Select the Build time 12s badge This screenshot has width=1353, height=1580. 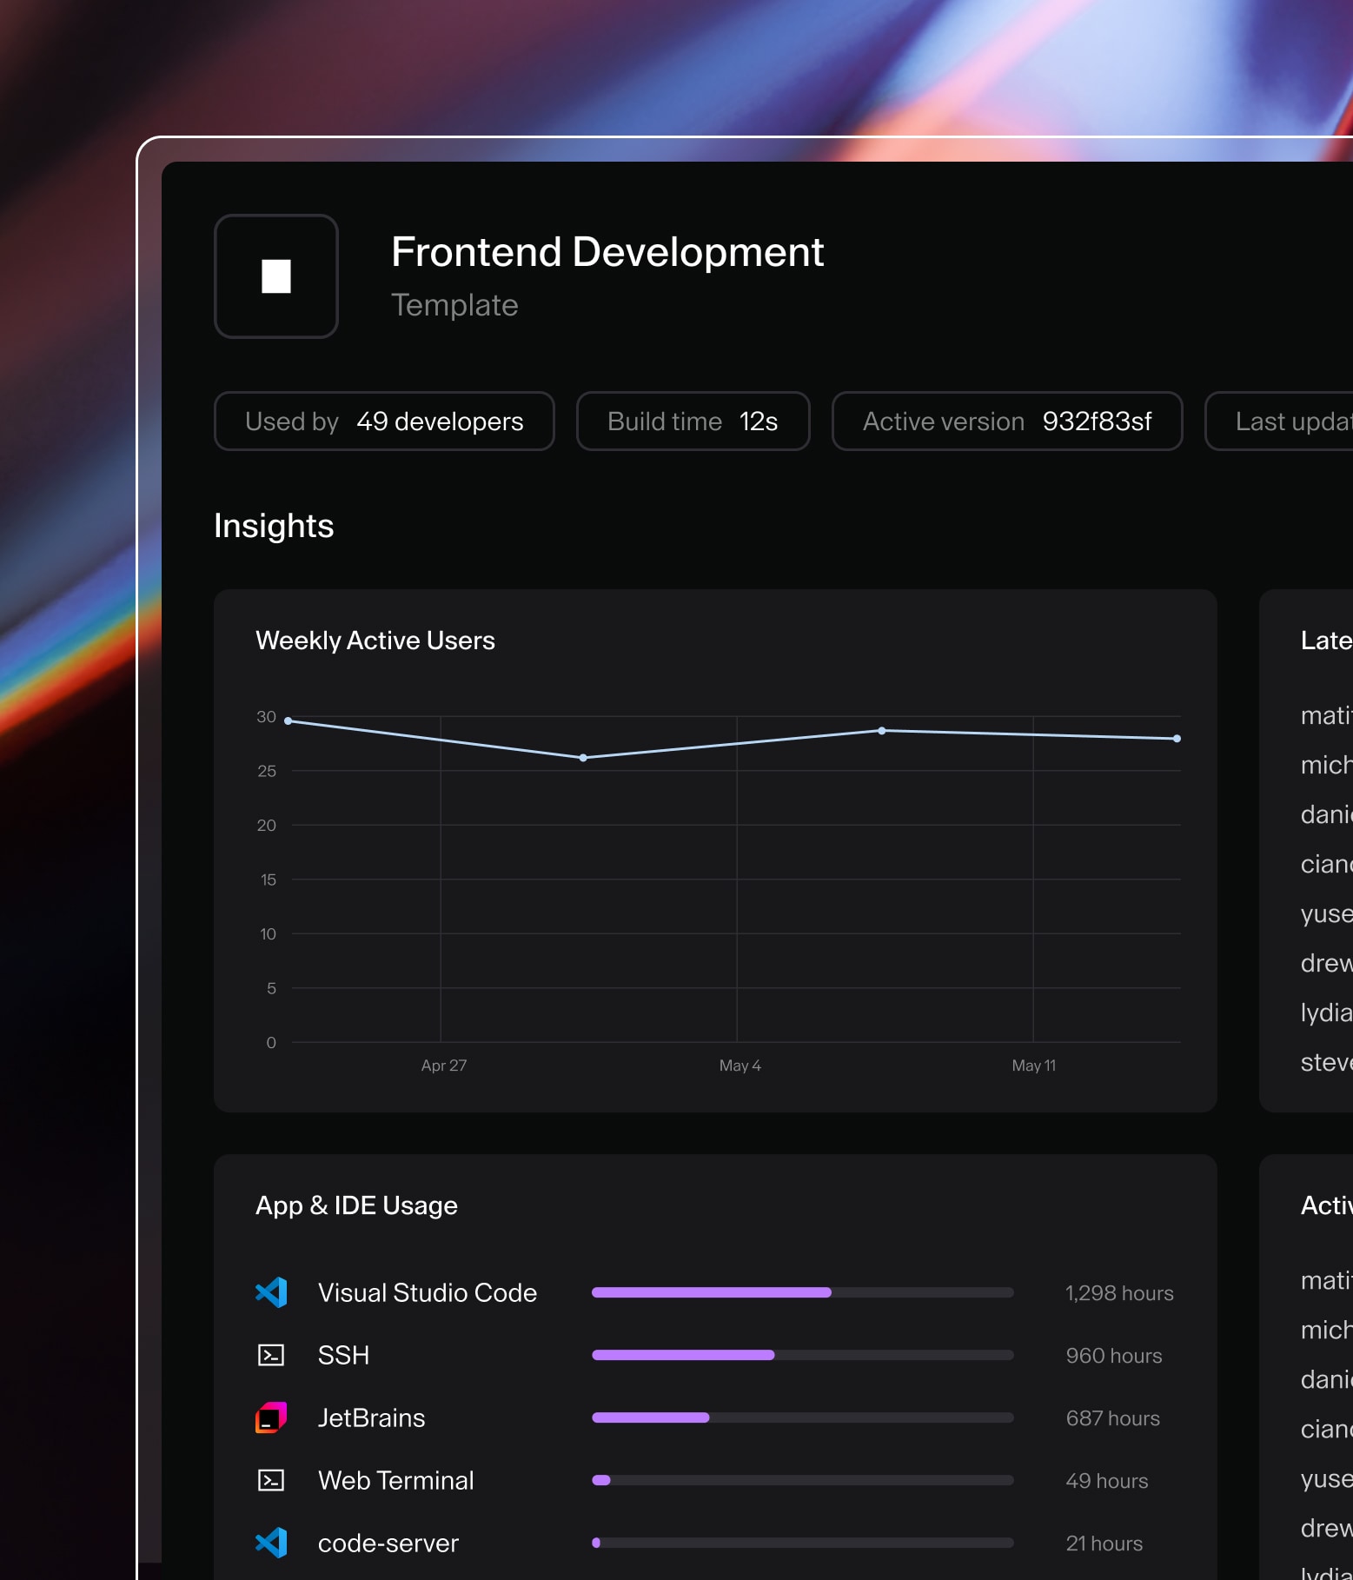693,422
